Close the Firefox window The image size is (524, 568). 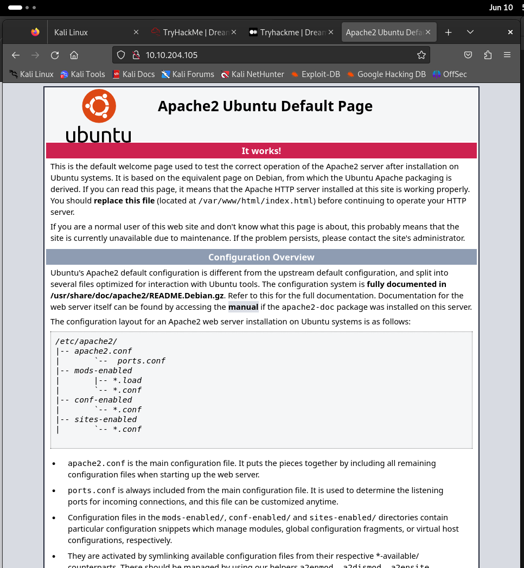tap(510, 32)
